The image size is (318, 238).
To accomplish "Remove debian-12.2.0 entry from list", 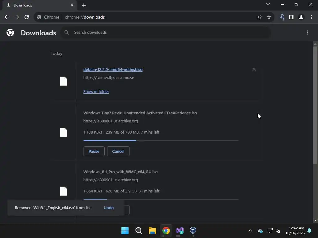I will 254,69.
